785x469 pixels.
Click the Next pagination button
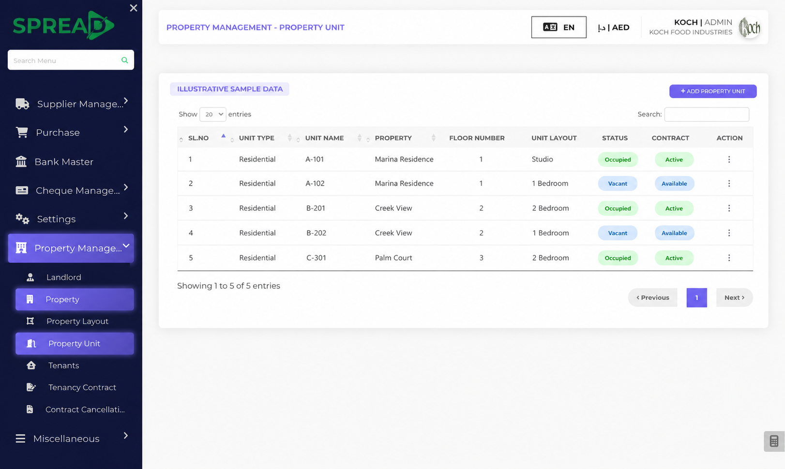pos(734,297)
